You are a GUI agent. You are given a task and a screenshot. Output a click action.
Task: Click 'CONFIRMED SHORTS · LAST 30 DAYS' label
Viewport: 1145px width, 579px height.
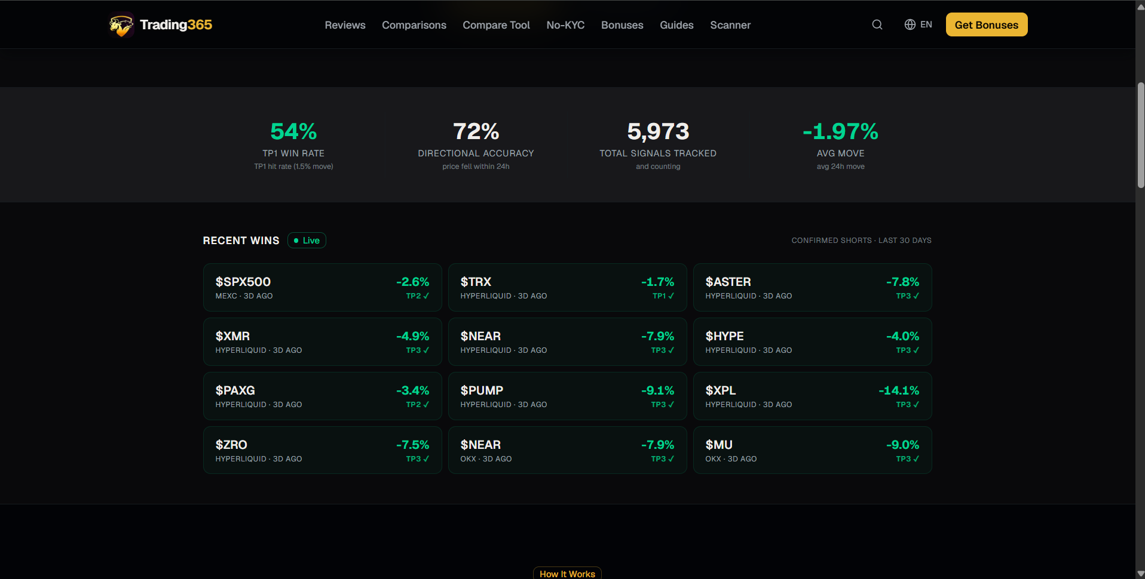[x=861, y=241]
